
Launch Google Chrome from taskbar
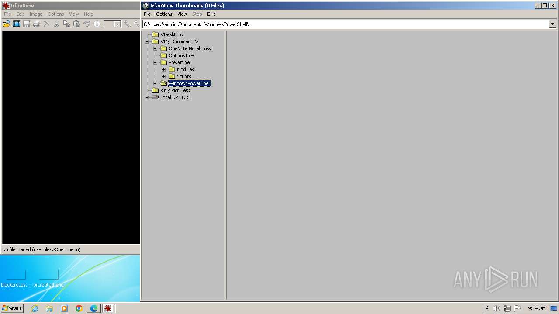click(x=79, y=308)
